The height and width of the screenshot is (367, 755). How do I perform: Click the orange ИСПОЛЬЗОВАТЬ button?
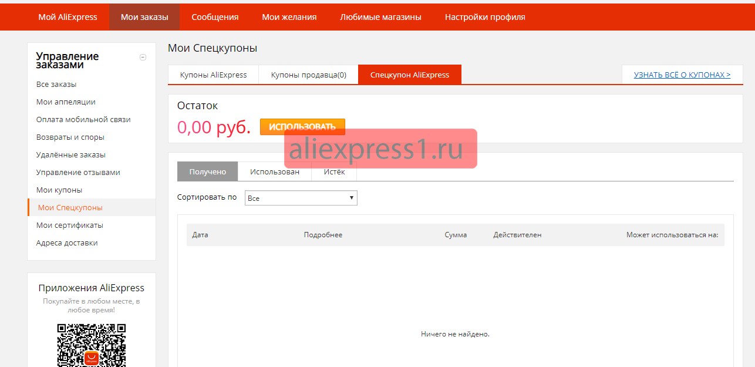302,127
